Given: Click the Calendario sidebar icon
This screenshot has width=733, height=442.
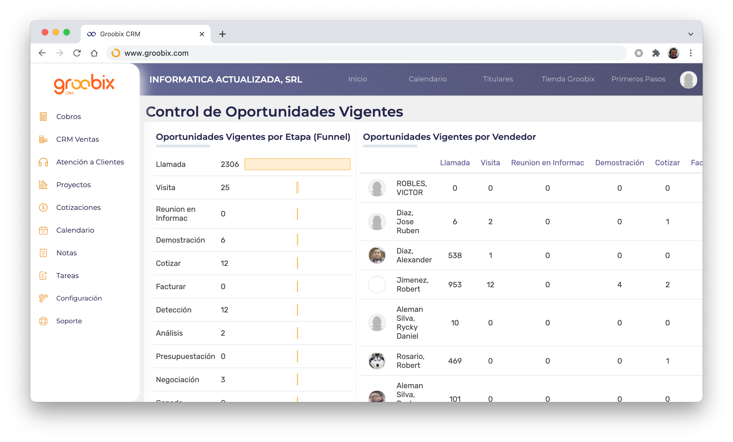Looking at the screenshot, I should pyautogui.click(x=43, y=230).
